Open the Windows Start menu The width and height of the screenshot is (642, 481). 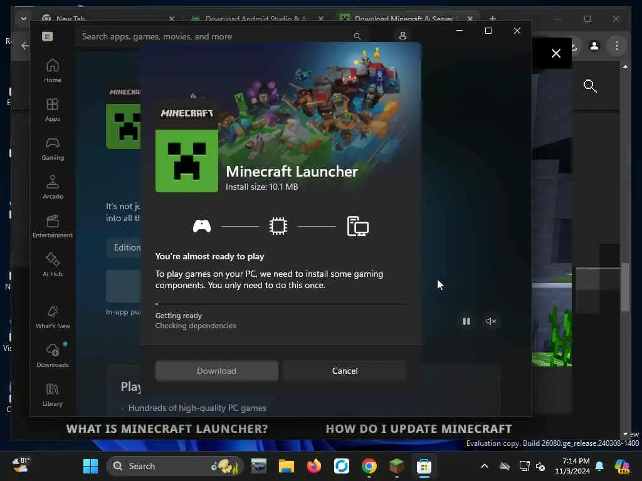[90, 466]
